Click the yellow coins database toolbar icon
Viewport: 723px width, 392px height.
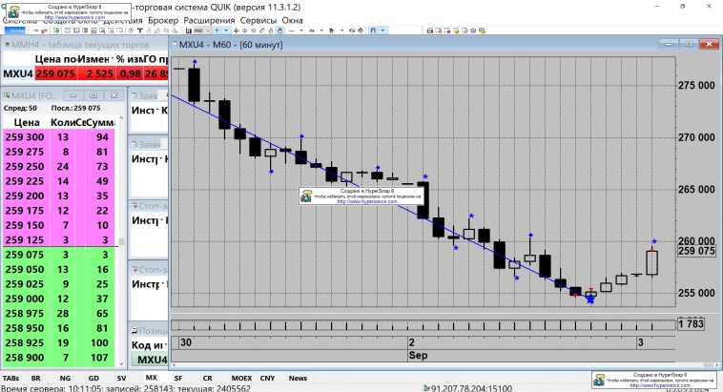pyautogui.click(x=482, y=31)
